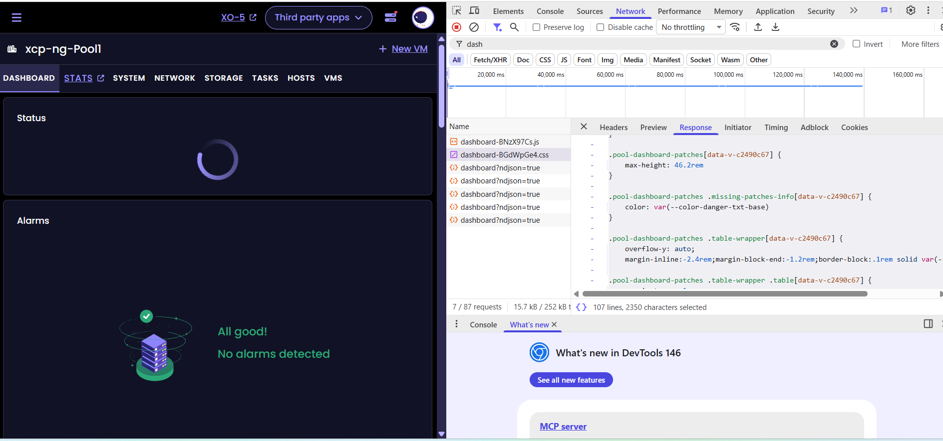Open the user account avatar menu

coord(422,17)
